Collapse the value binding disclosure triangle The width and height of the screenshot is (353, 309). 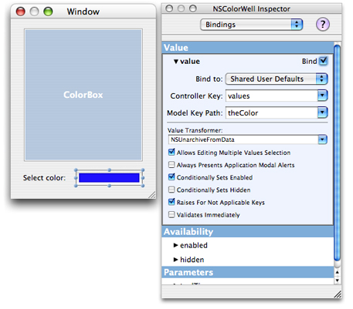pos(176,62)
